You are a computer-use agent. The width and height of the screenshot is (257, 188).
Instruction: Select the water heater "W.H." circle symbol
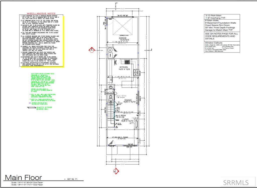click(x=110, y=50)
